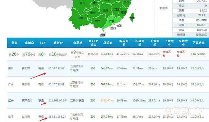
Task: Click the slow total time 1323.45ms
Action: tap(107, 100)
